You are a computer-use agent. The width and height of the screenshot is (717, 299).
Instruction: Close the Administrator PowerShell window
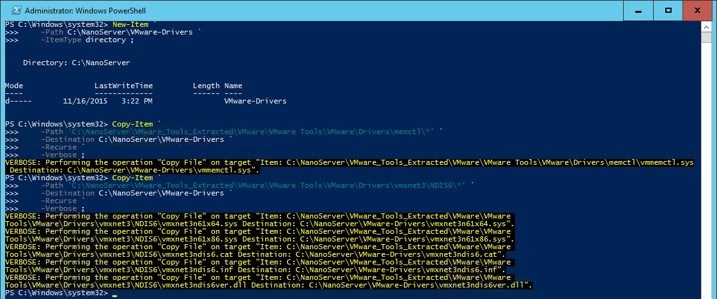click(x=697, y=10)
